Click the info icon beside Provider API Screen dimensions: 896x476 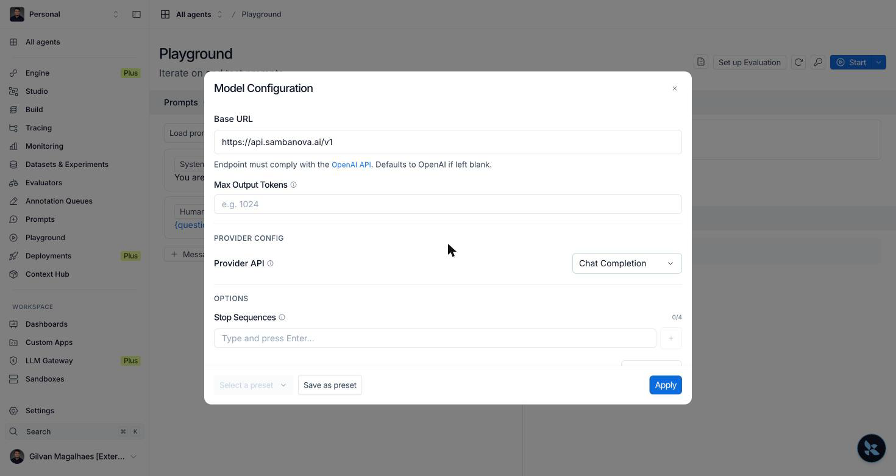(x=270, y=263)
